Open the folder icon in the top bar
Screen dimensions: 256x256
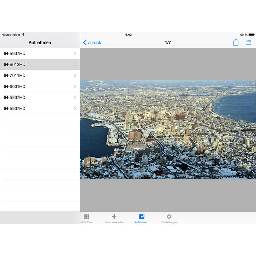(x=248, y=42)
